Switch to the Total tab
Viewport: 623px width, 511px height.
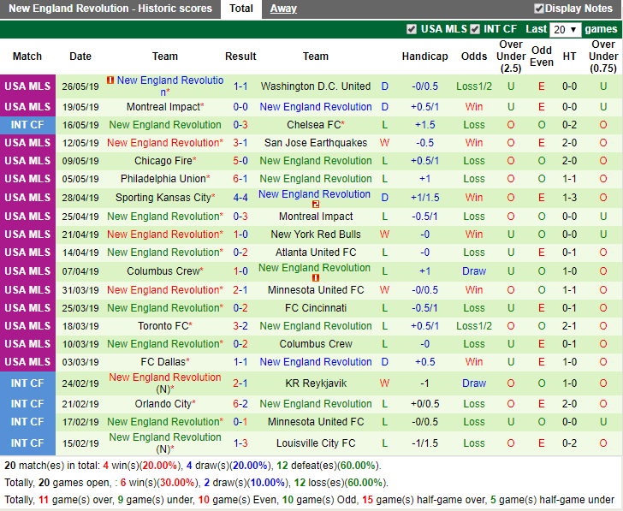(241, 9)
